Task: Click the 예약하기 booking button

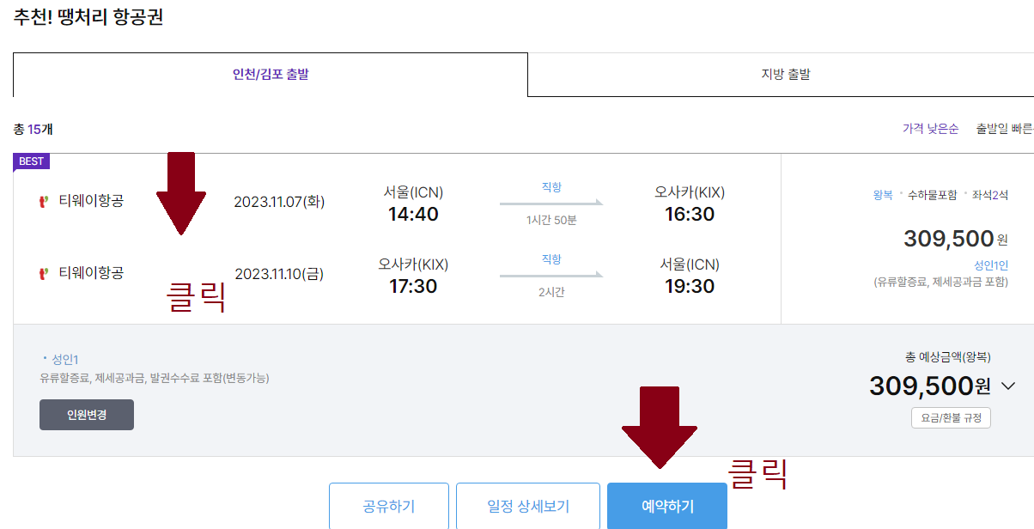Action: pos(667,506)
